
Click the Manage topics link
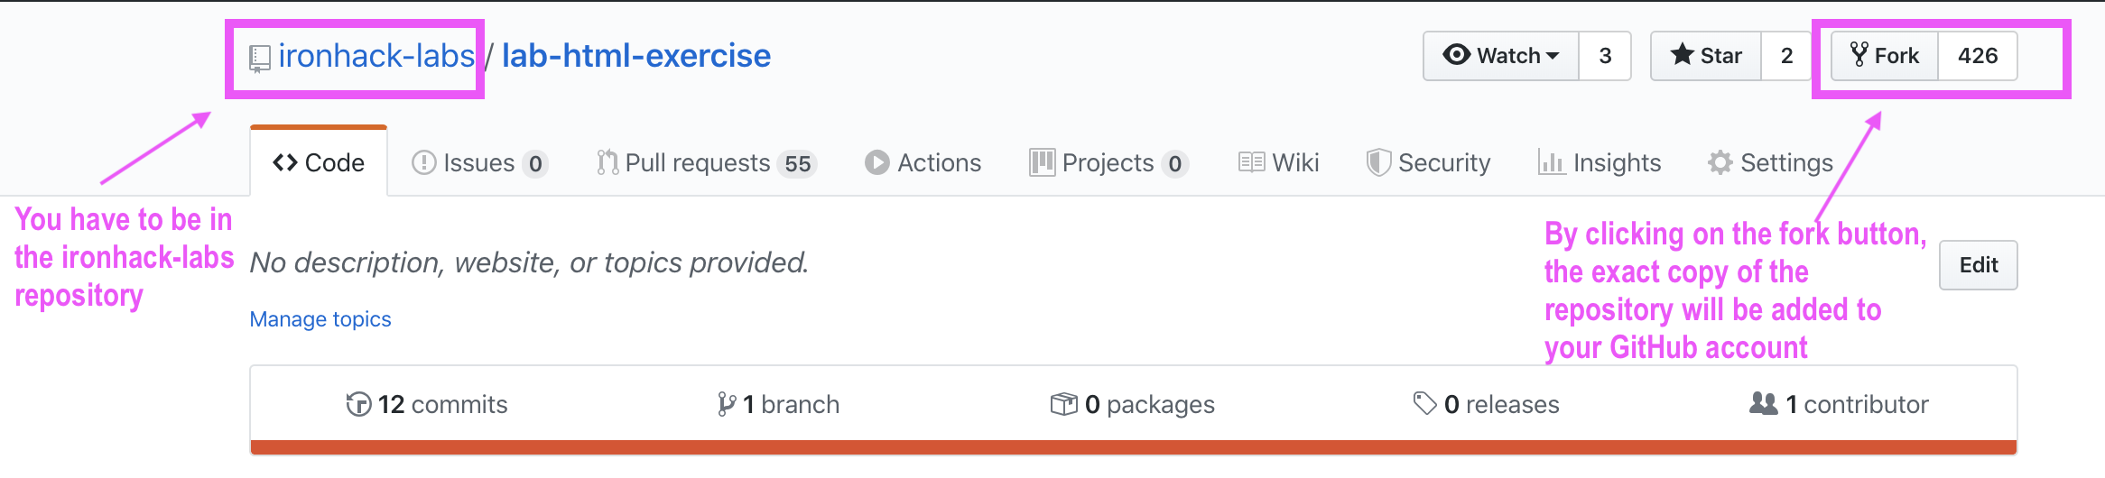click(320, 319)
